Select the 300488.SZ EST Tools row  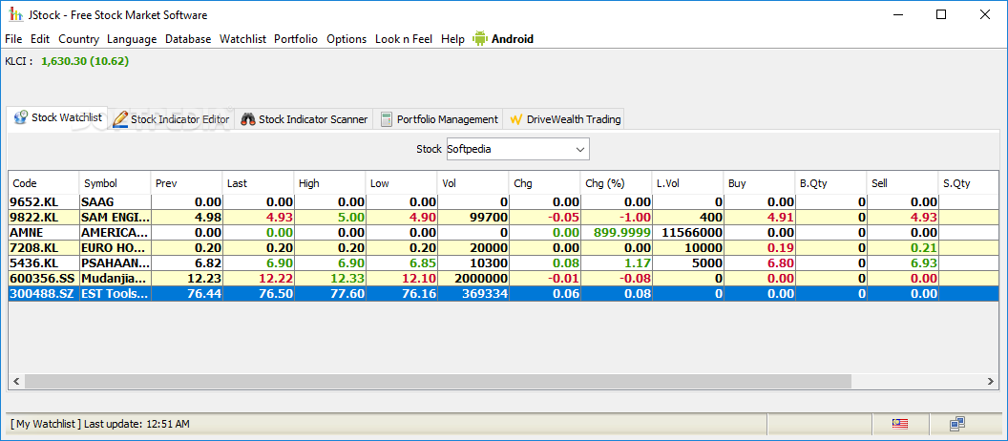click(x=503, y=294)
